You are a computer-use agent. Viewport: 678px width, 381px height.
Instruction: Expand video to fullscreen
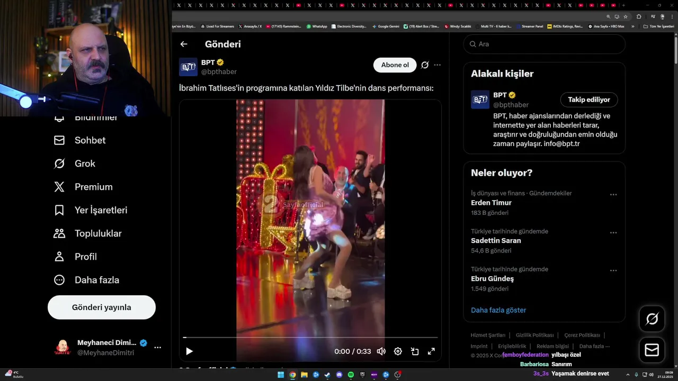pos(431,351)
